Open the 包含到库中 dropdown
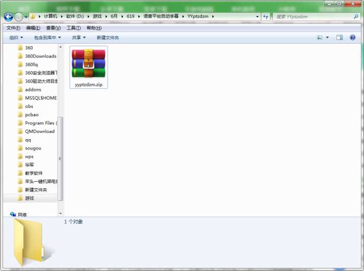The image size is (364, 271). click(x=47, y=37)
